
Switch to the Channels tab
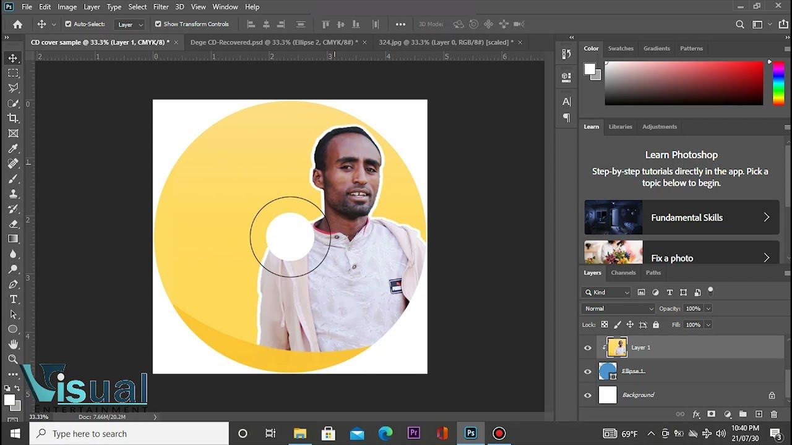coord(623,273)
